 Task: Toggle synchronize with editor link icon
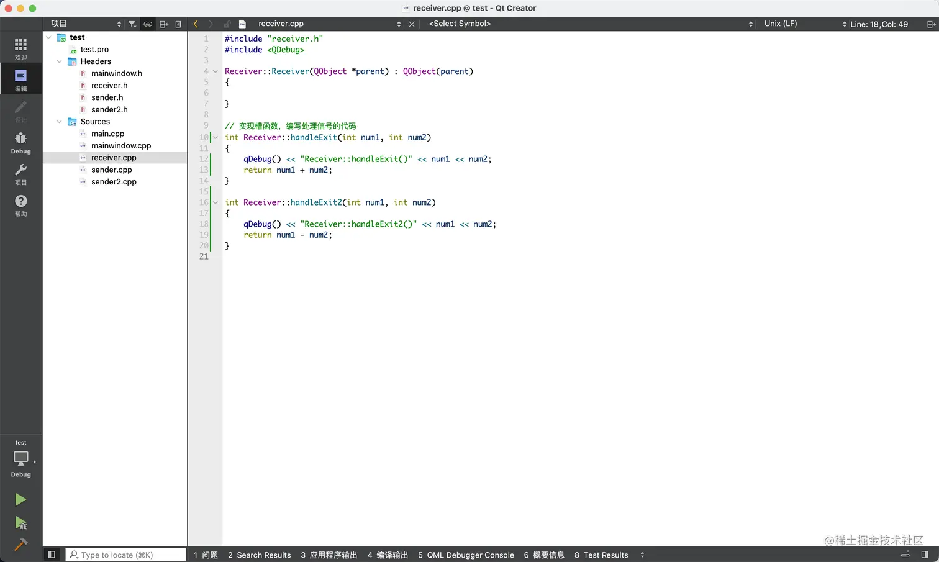[x=148, y=24]
